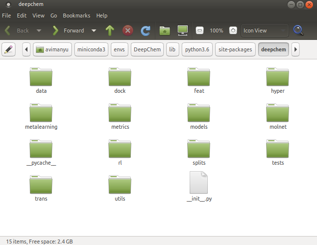Image resolution: width=317 pixels, height=245 pixels.
Task: Select the rl folder
Action: pos(120,152)
